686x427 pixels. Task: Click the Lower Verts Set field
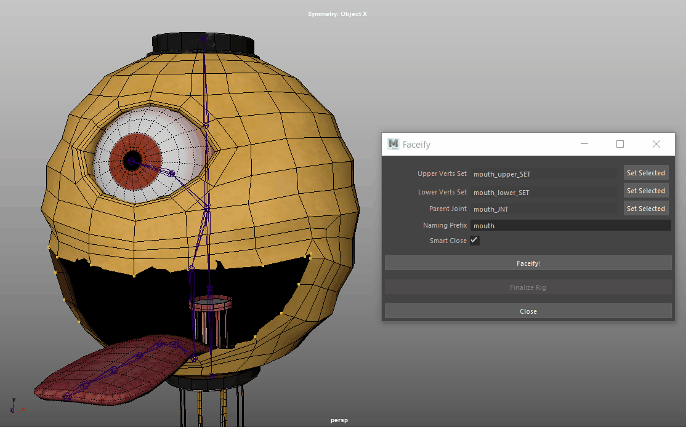pos(544,192)
